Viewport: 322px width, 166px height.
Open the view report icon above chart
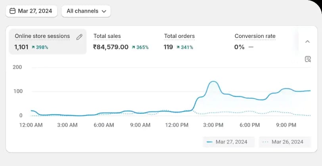308,59
